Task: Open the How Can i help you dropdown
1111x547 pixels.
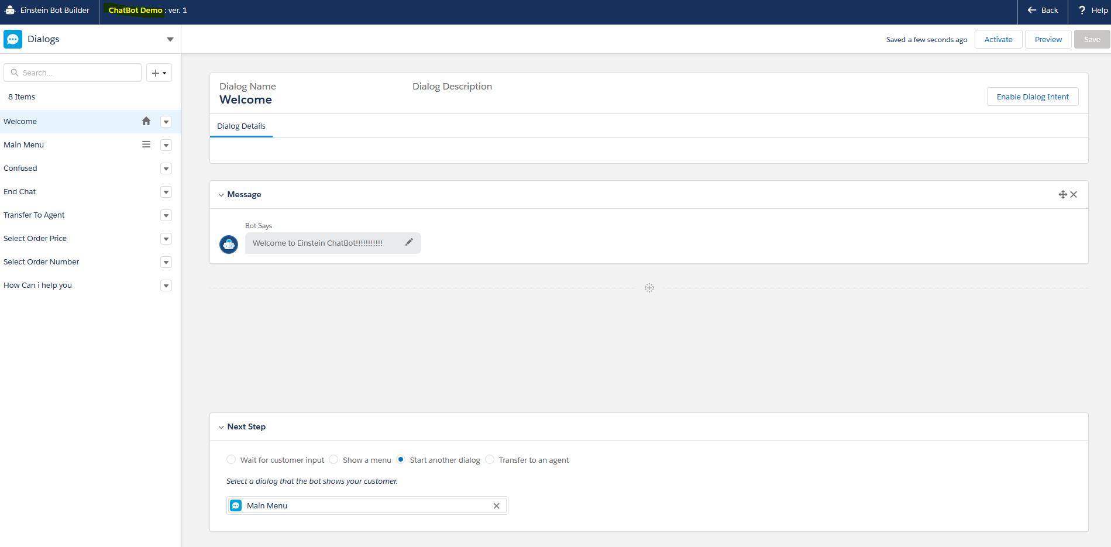Action: (166, 285)
